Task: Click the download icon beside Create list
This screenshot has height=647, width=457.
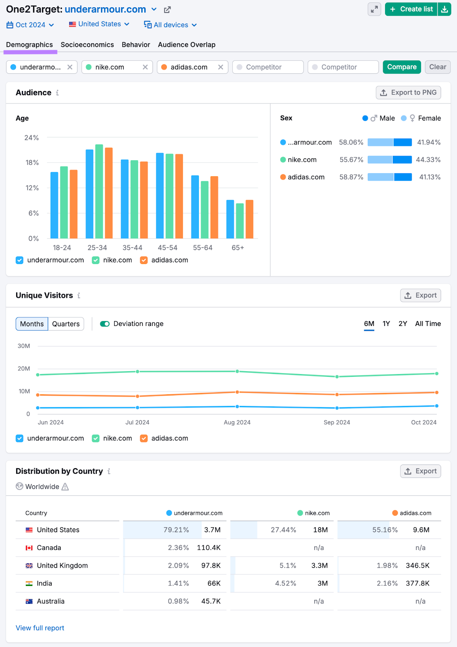Action: pos(444,9)
